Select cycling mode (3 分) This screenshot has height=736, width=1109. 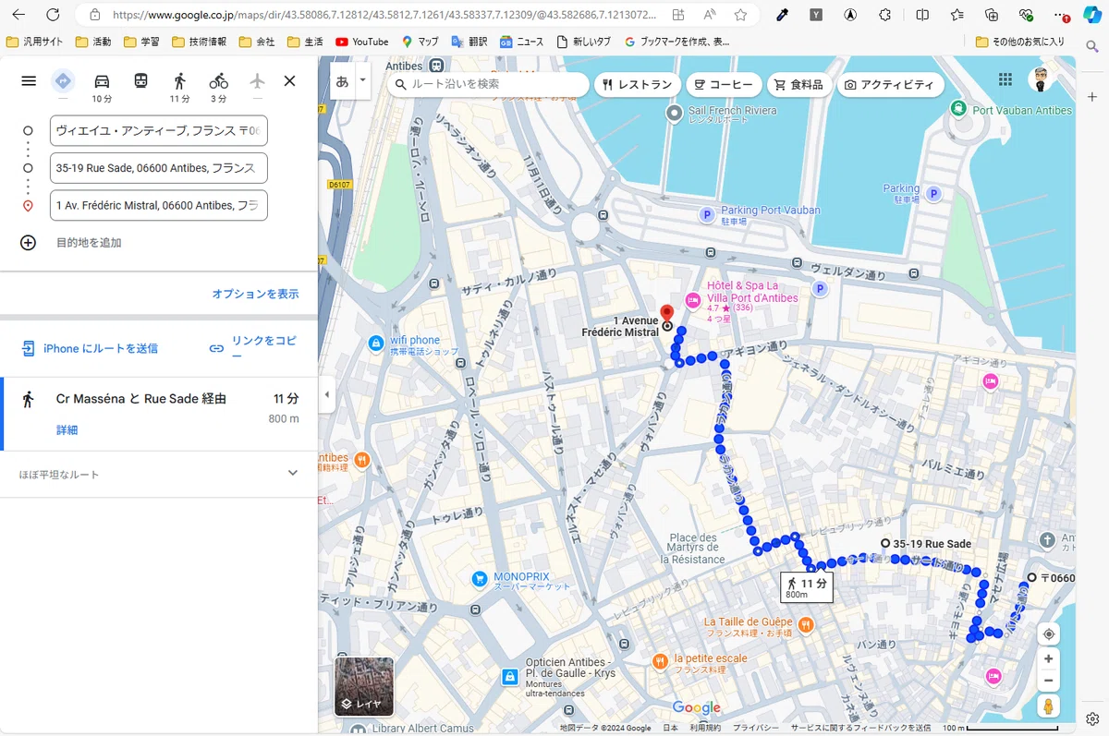pos(218,86)
